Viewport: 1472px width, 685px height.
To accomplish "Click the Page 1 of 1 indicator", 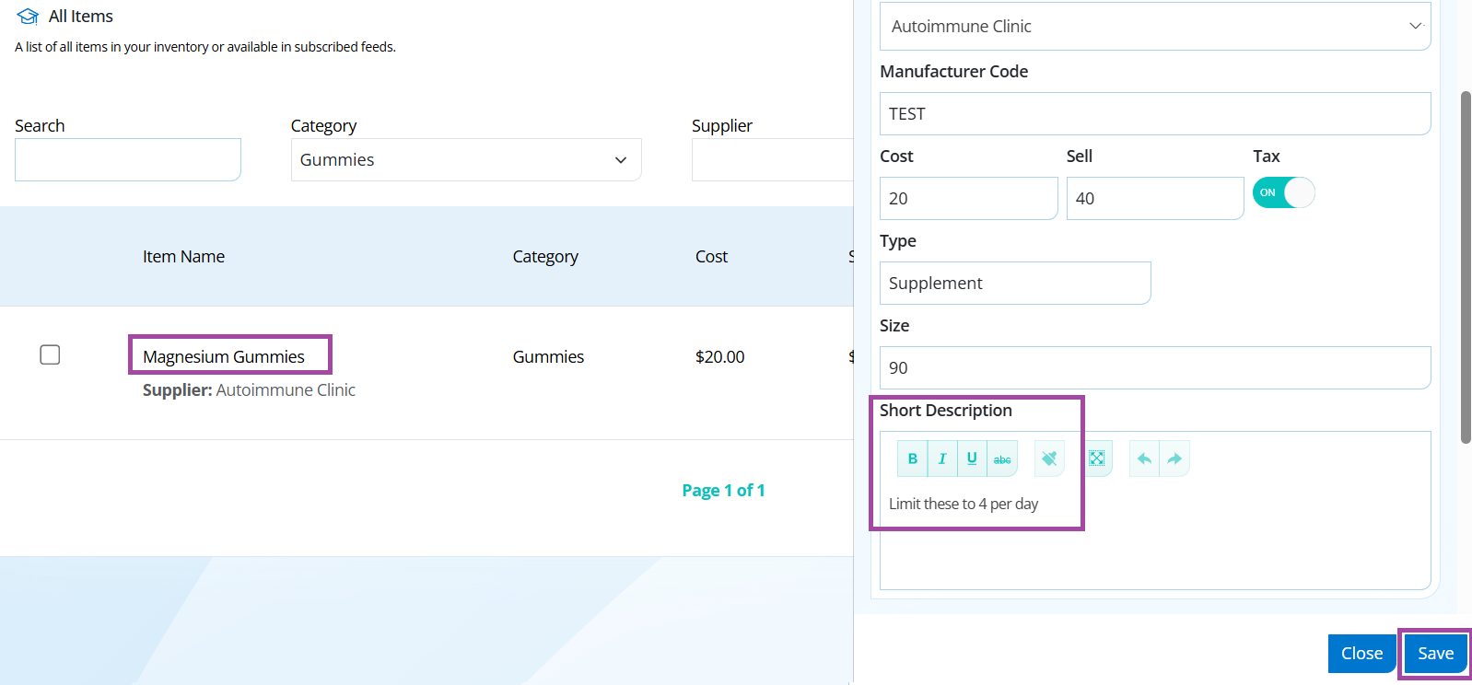I will (723, 490).
